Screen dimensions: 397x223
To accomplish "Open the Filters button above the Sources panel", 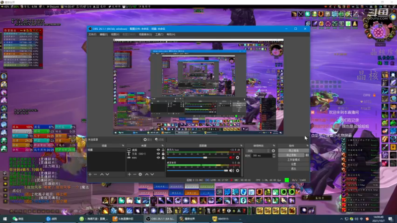I will pyautogui.click(x=159, y=140).
